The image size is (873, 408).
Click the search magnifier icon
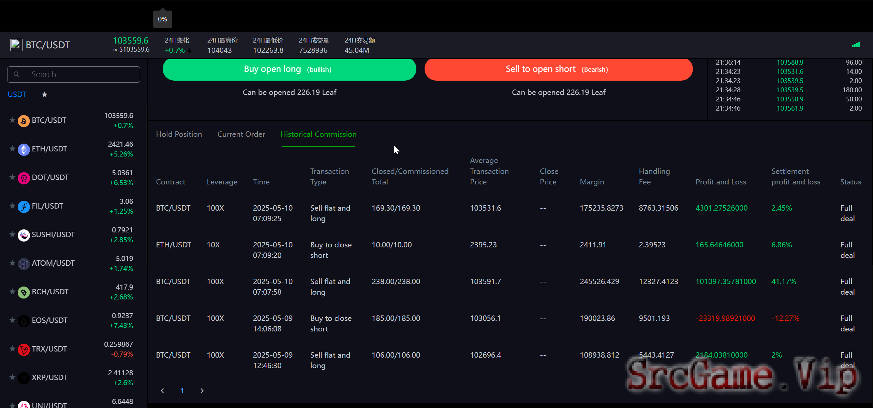(x=16, y=74)
